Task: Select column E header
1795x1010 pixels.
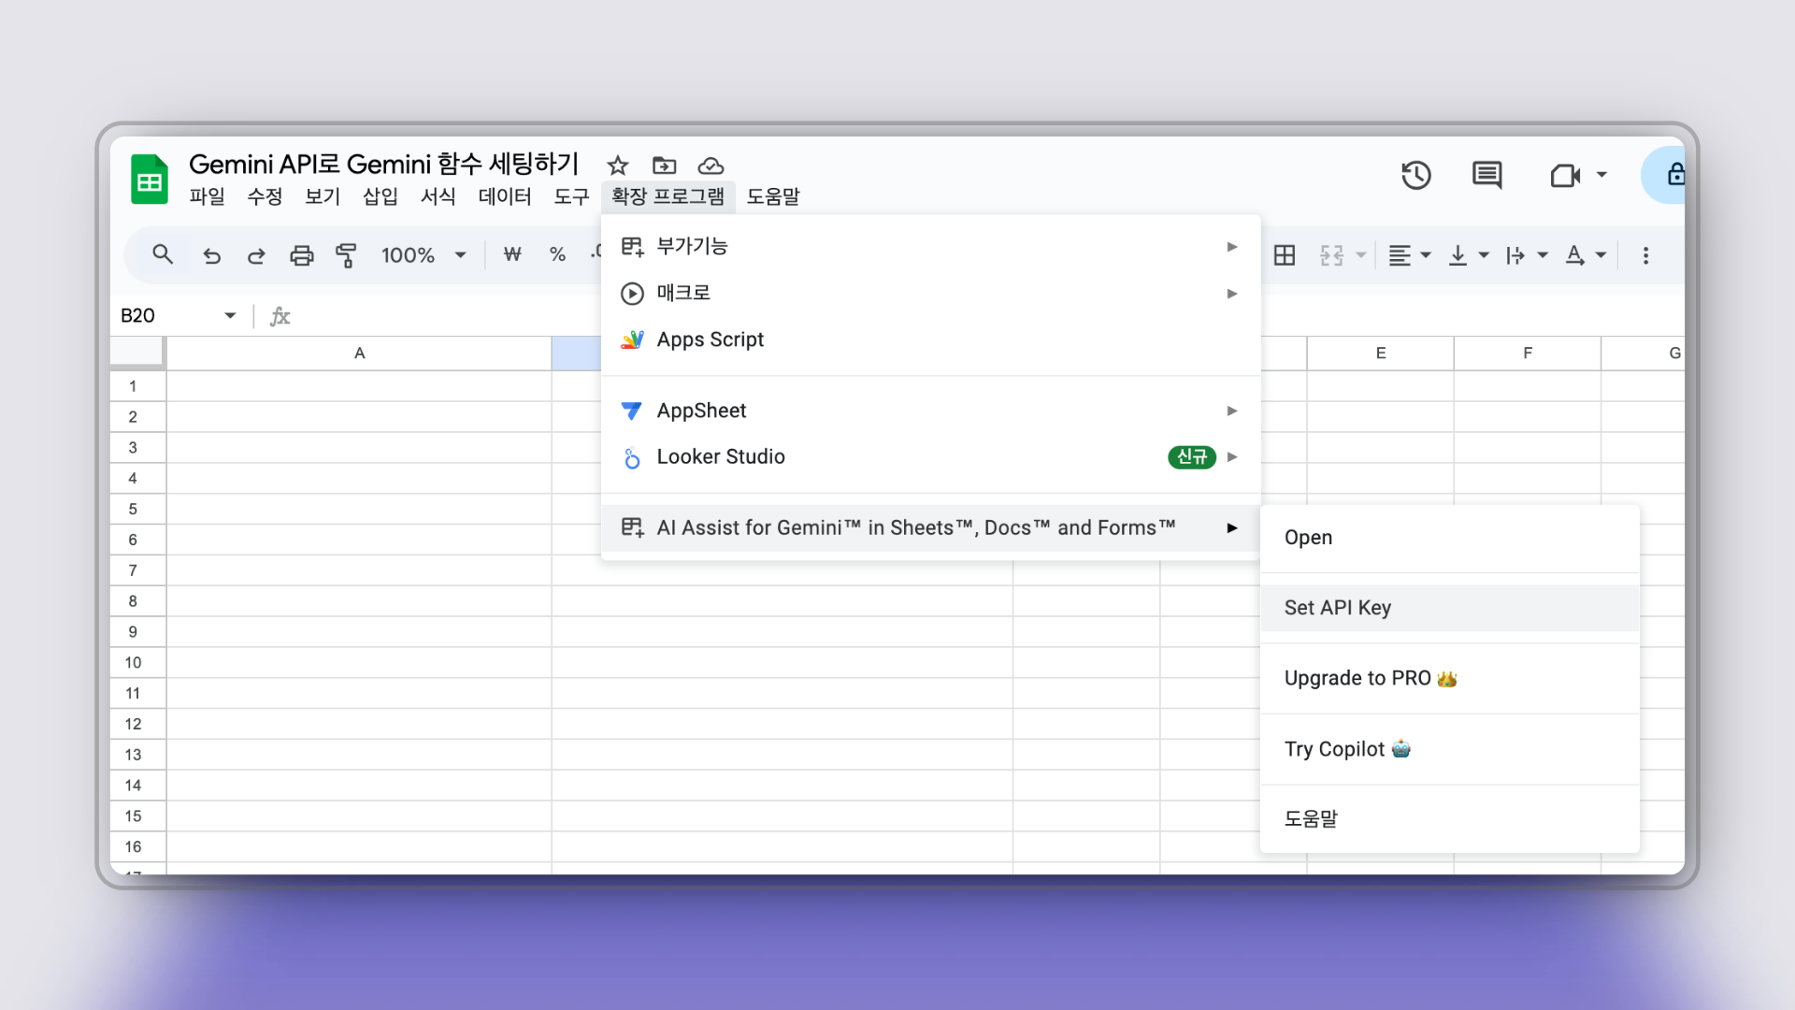Action: (x=1381, y=353)
